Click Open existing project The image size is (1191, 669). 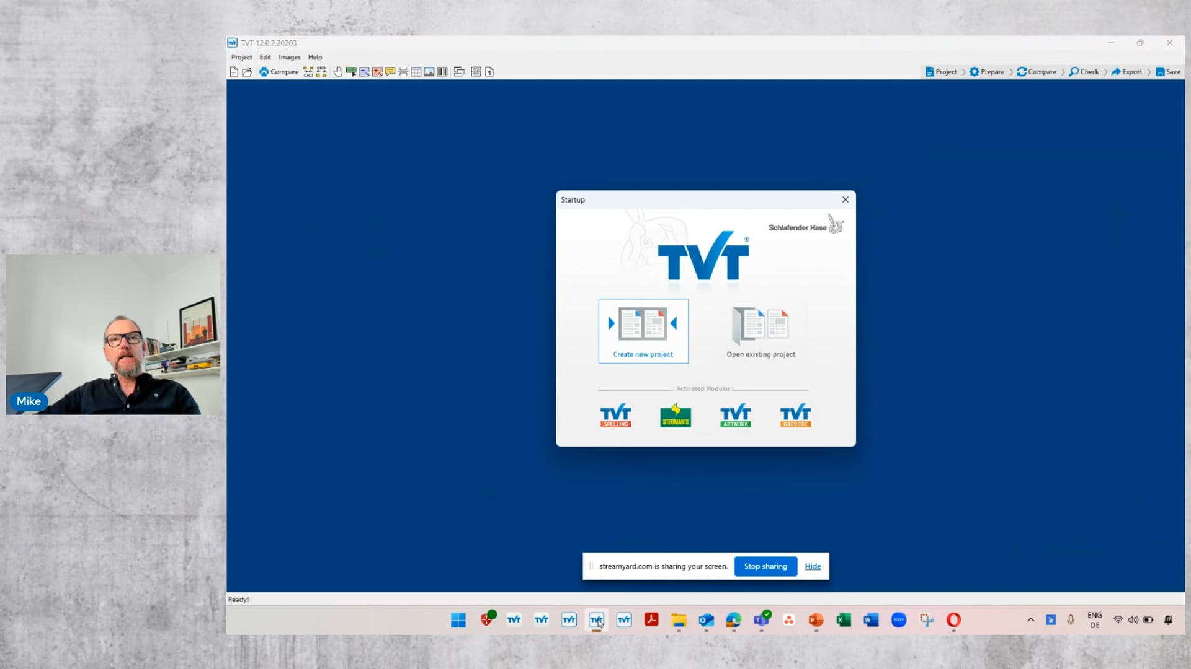pos(761,331)
